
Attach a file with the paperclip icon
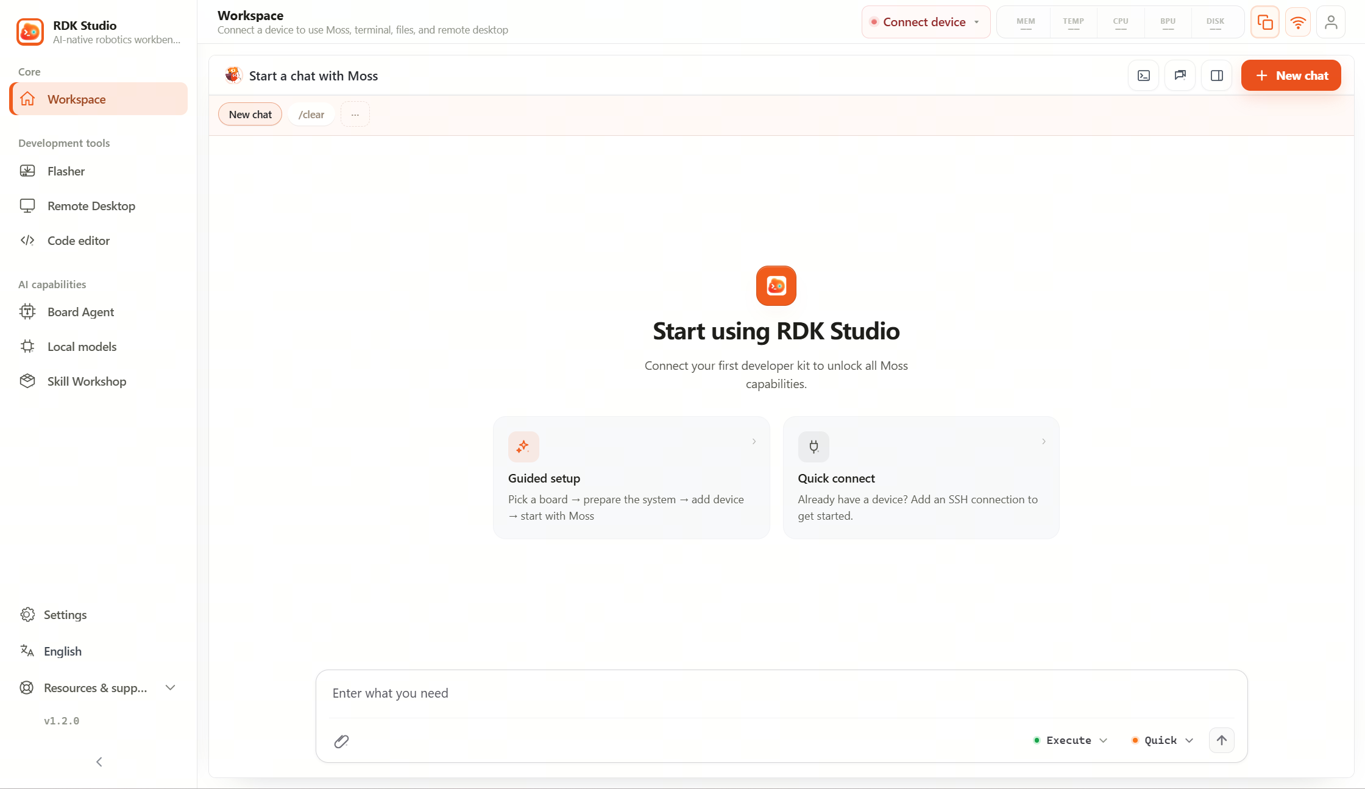(341, 741)
